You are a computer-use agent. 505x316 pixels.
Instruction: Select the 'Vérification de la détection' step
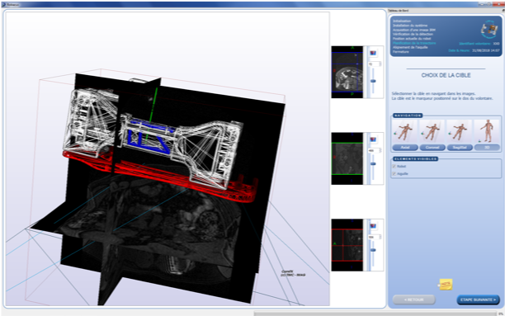tap(413, 34)
